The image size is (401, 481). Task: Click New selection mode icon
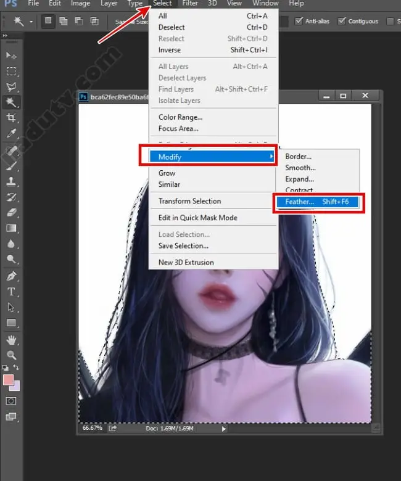[x=48, y=21]
